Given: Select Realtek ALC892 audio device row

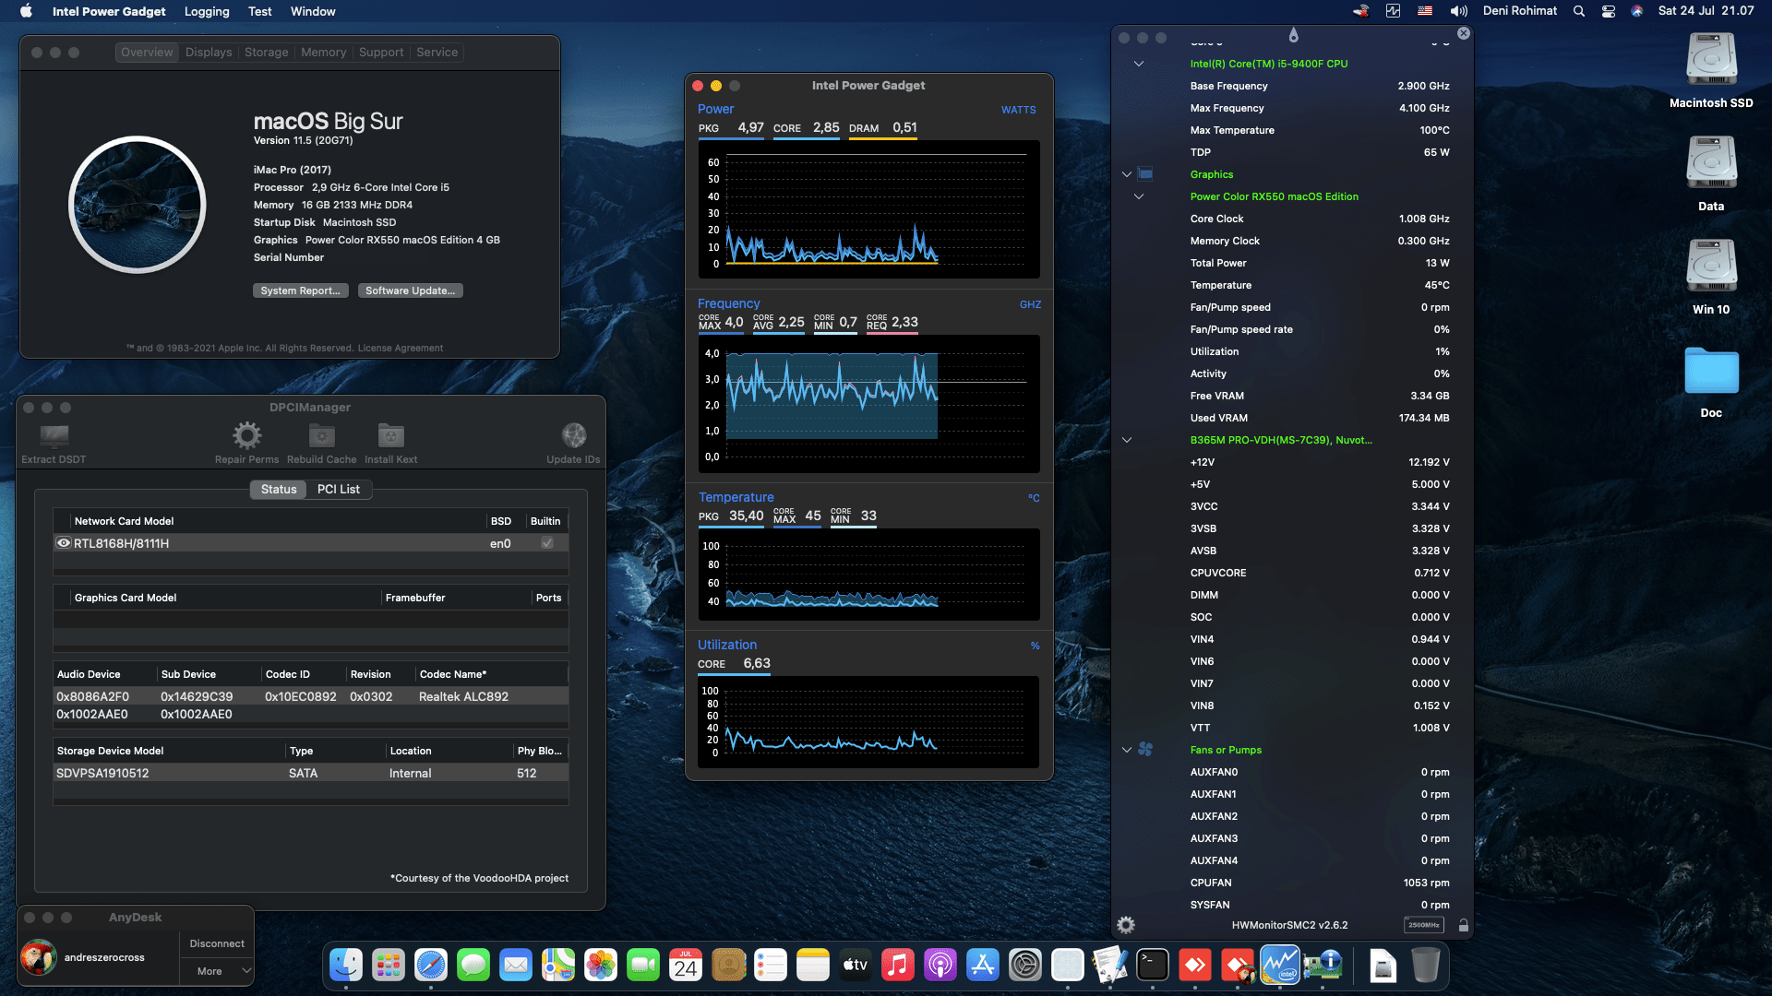Looking at the screenshot, I should [x=311, y=696].
